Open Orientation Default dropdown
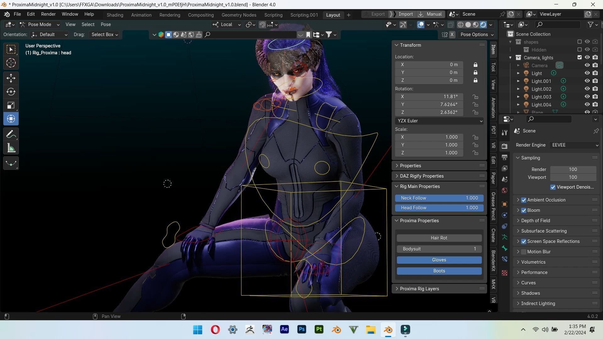This screenshot has height=339, width=603. click(50, 35)
